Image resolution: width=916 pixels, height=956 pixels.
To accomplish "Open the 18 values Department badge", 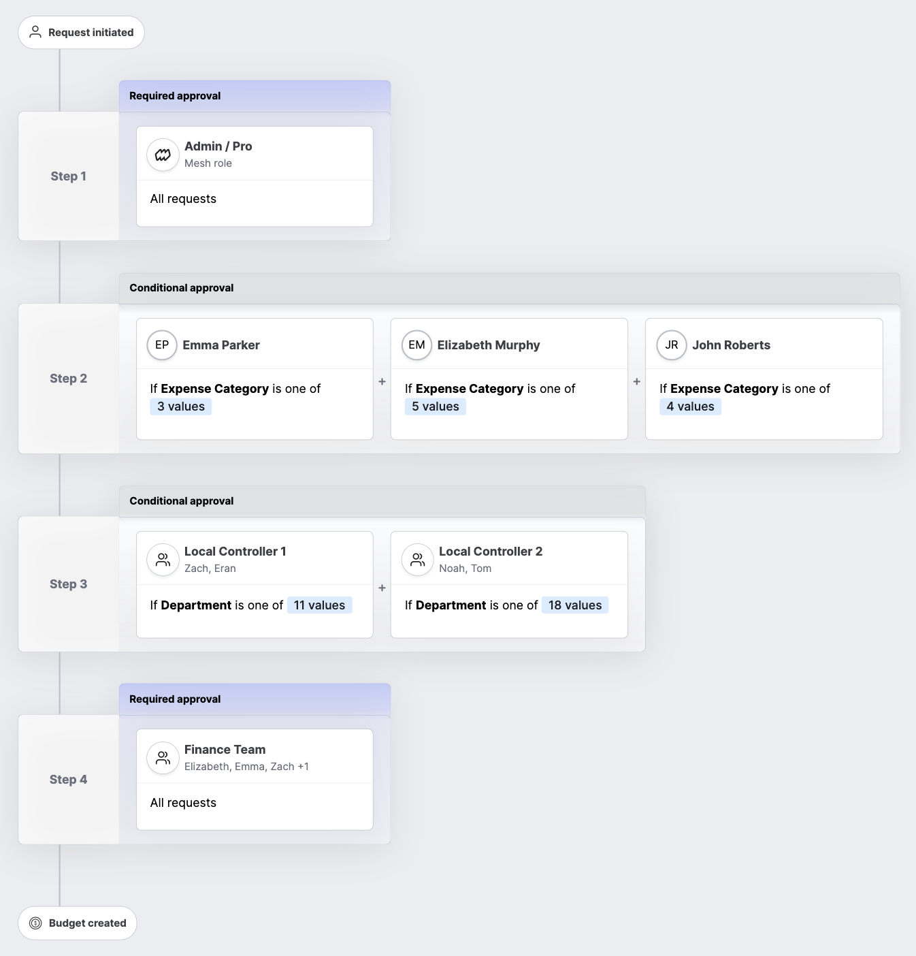I will (x=575, y=605).
